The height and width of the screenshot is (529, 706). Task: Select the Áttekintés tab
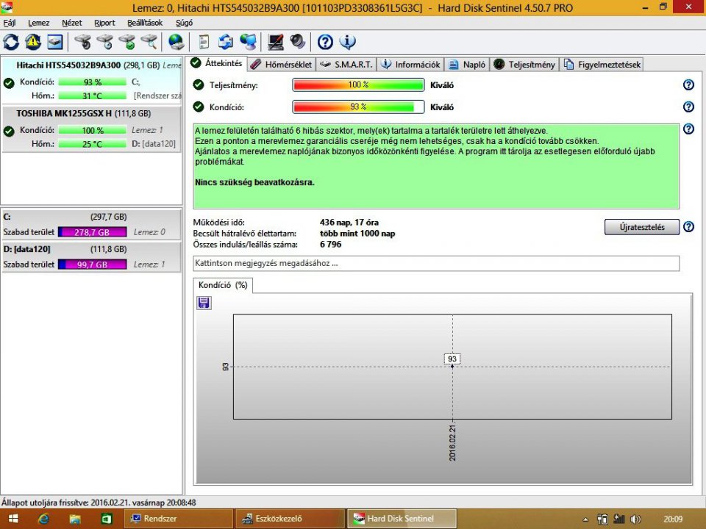click(x=216, y=63)
